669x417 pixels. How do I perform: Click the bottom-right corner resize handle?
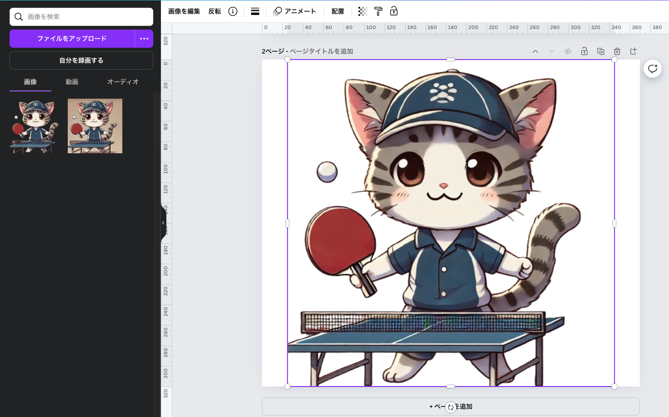pyautogui.click(x=614, y=387)
